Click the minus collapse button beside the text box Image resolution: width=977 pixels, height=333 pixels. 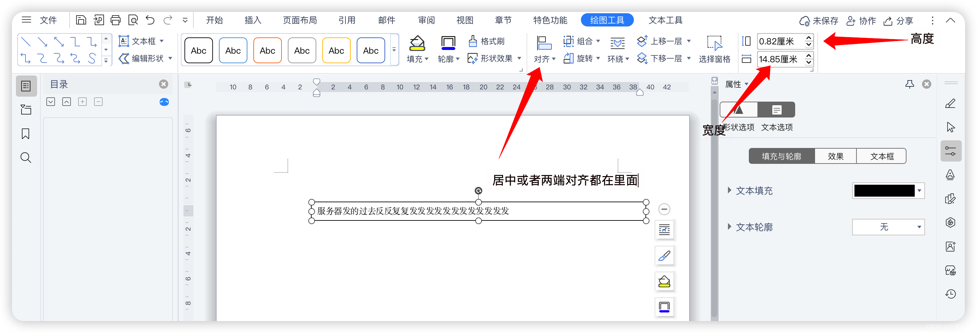click(x=664, y=209)
